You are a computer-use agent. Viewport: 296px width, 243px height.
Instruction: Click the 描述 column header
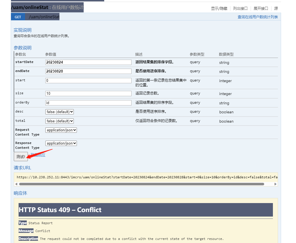point(139,54)
